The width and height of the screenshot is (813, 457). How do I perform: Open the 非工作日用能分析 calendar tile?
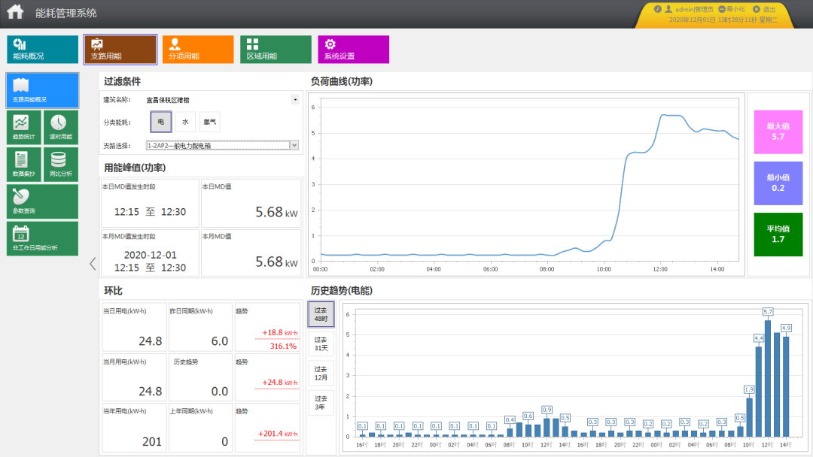(x=42, y=238)
